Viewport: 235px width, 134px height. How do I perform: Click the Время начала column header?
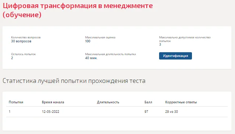[x=53, y=102]
